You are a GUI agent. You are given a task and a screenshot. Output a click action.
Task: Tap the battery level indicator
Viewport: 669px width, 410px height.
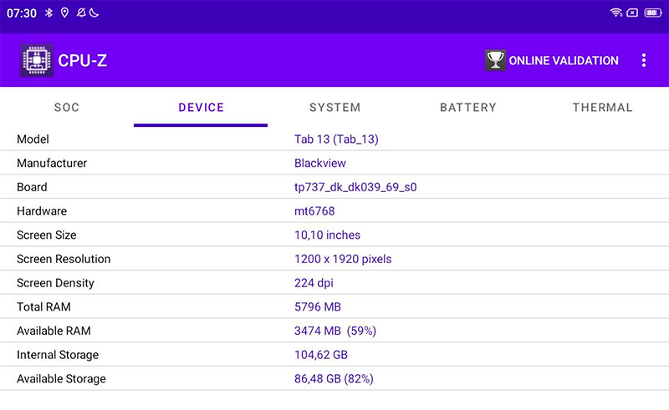point(652,13)
